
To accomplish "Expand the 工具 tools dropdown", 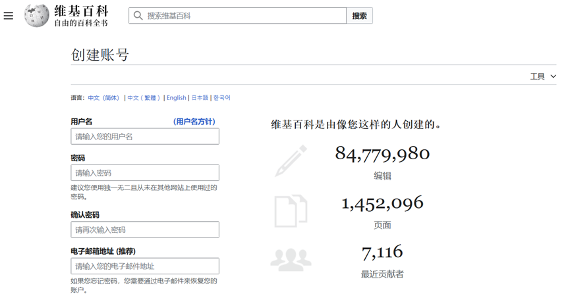I will coord(543,76).
